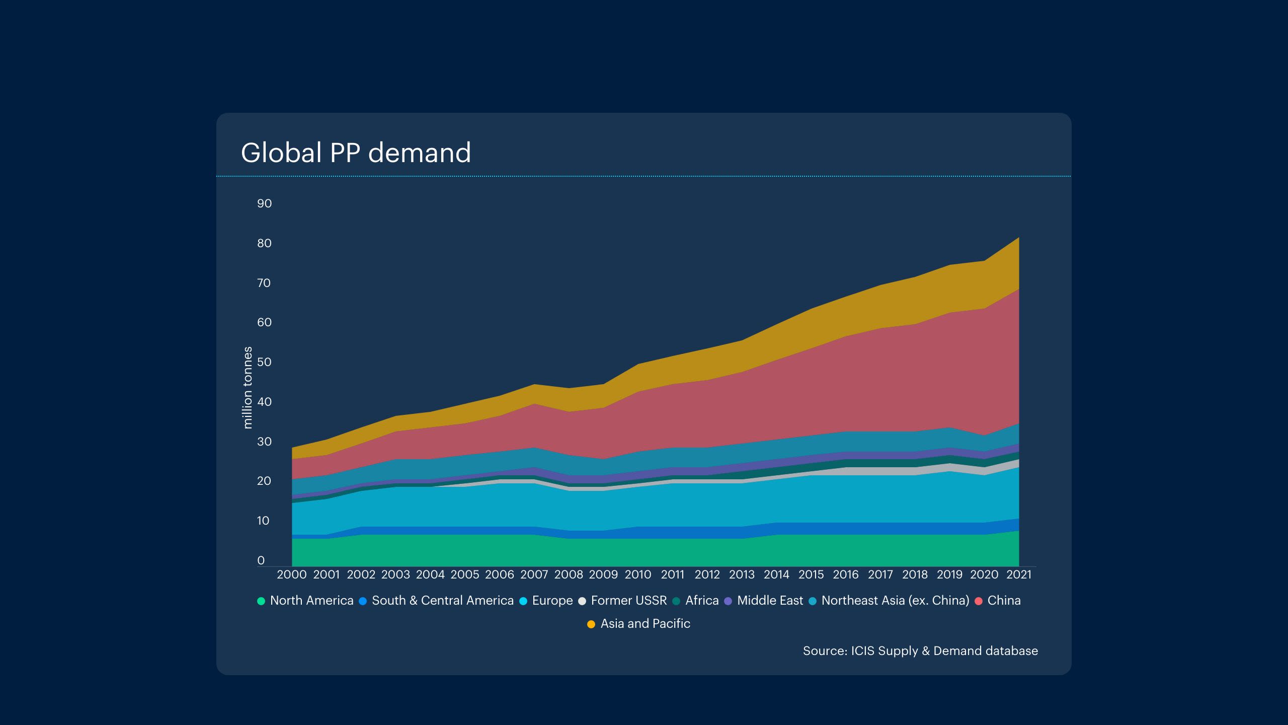The width and height of the screenshot is (1288, 725).
Task: Hide the Former USSR series via legend
Action: 628,601
